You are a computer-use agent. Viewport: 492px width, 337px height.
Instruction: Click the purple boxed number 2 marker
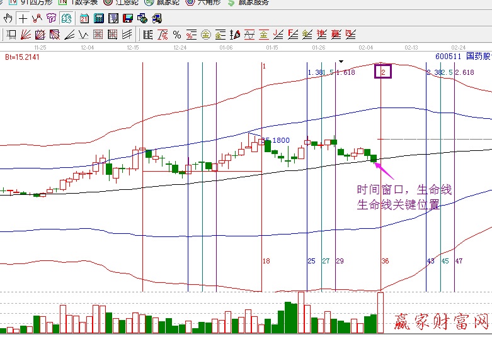click(383, 72)
